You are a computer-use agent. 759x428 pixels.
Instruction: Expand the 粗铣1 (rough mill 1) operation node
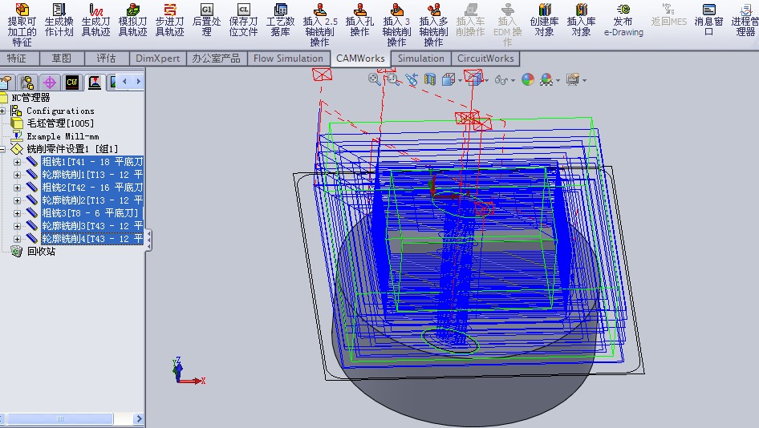click(x=17, y=162)
